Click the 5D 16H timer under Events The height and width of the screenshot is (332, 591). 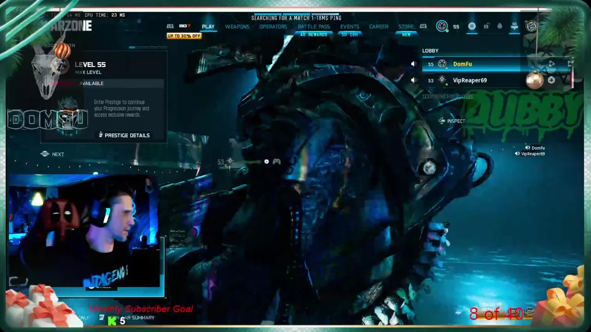[x=350, y=35]
